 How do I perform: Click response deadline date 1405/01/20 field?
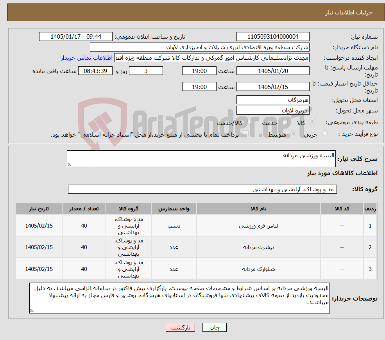273,71
